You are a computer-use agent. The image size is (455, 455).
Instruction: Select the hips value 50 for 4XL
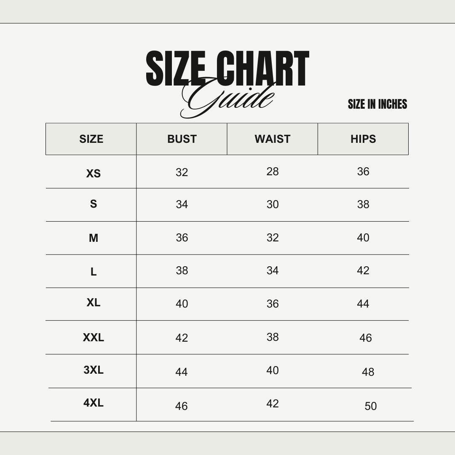tap(371, 406)
